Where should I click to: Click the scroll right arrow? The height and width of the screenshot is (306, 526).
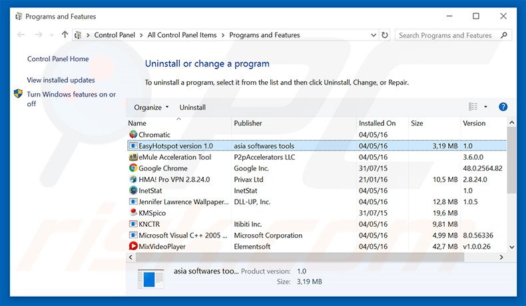(501, 257)
